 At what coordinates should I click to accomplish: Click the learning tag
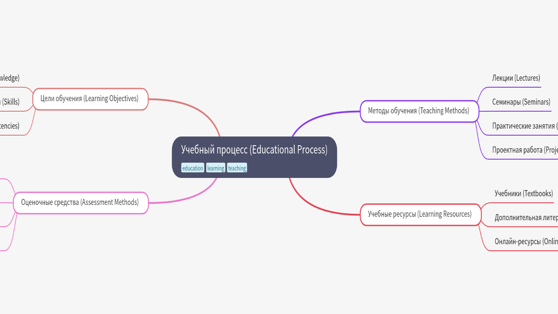[216, 168]
